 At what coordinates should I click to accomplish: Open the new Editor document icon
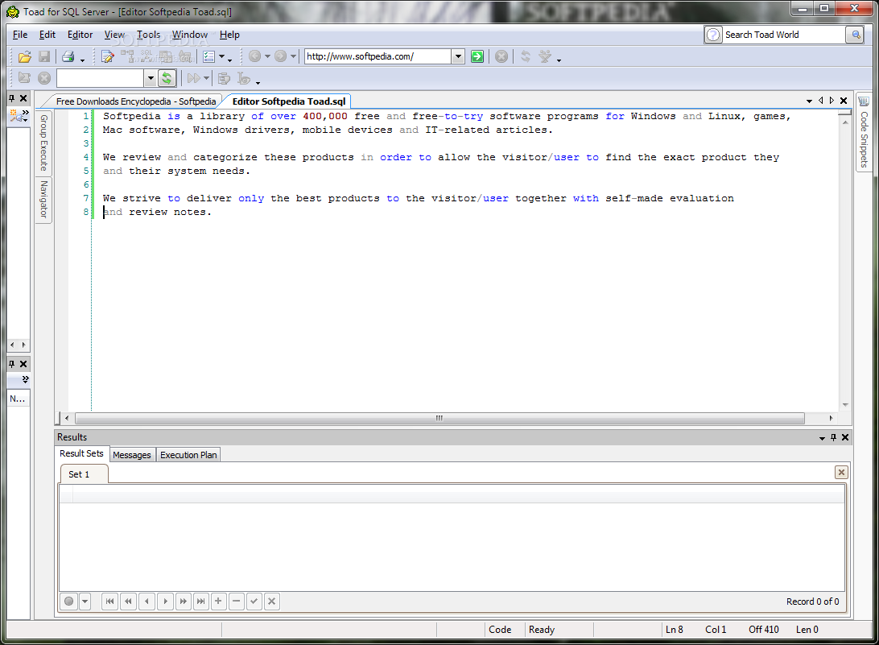(108, 56)
